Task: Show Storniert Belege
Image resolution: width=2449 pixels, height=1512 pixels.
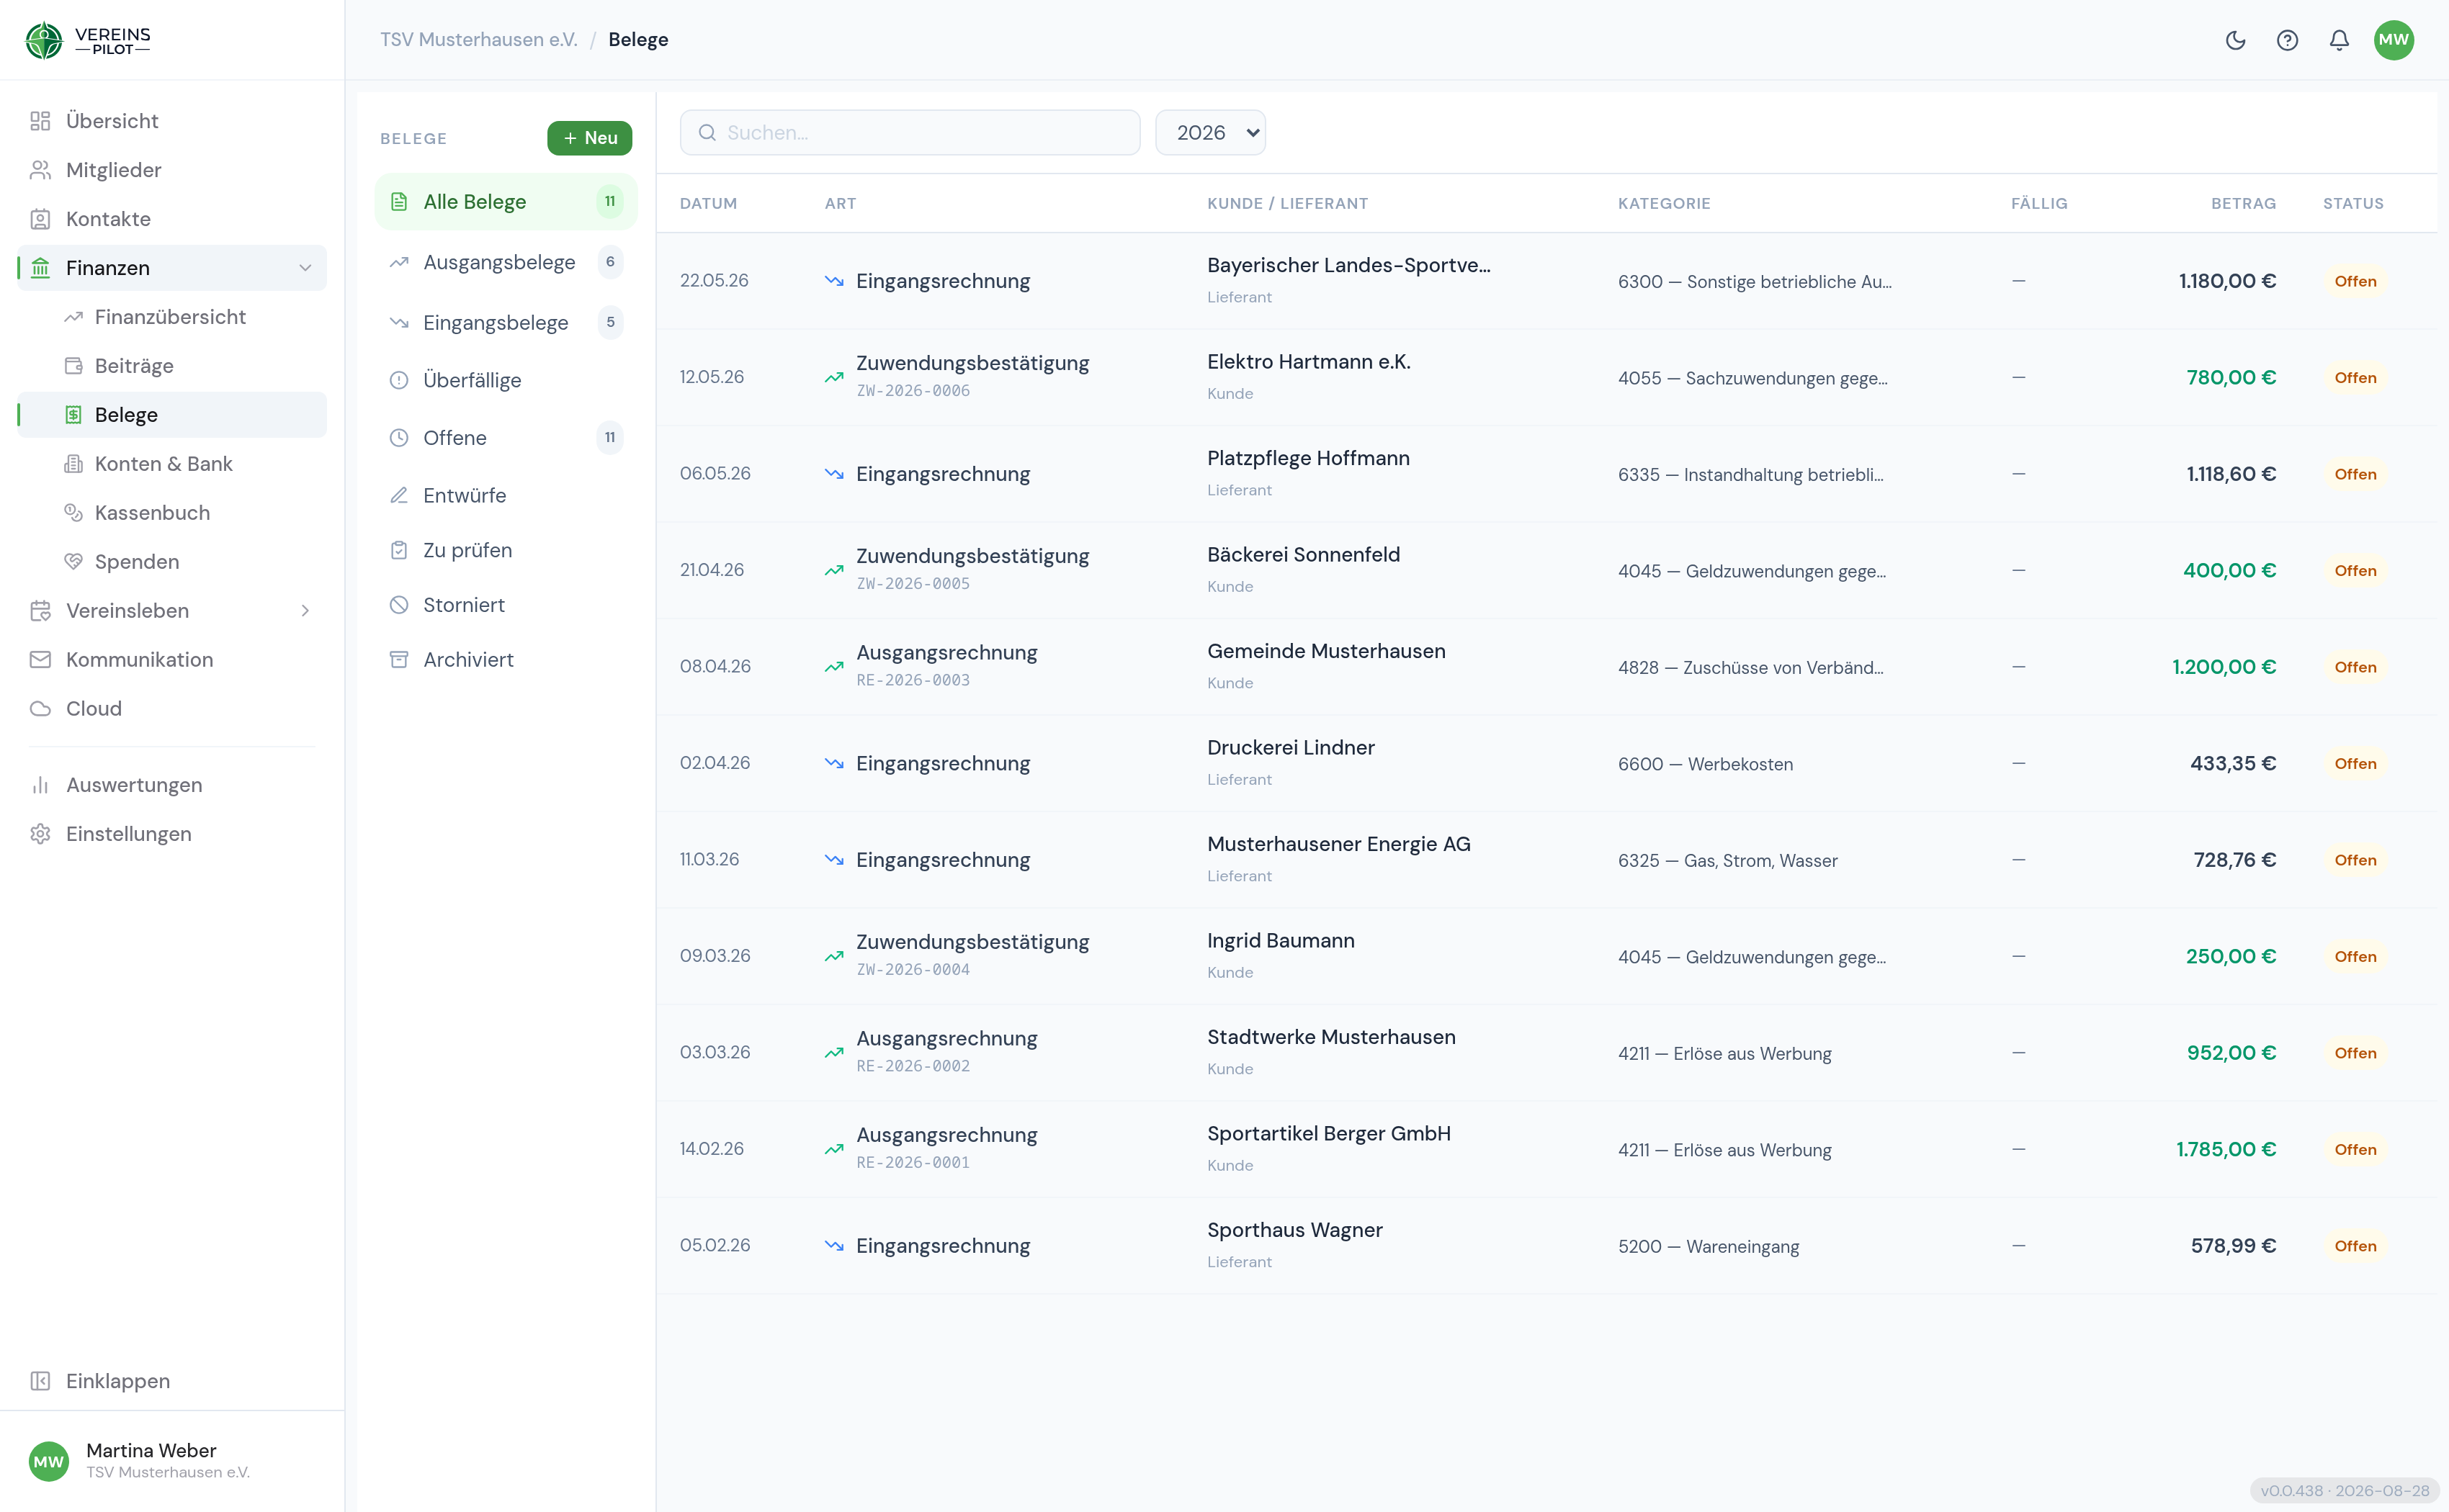Action: tap(506, 605)
